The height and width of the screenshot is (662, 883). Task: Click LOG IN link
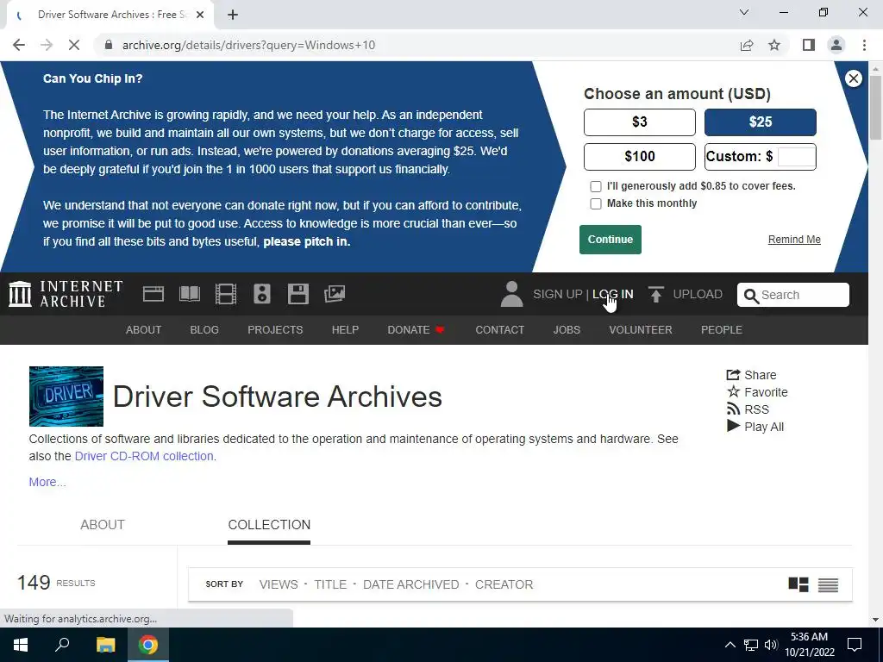613,295
